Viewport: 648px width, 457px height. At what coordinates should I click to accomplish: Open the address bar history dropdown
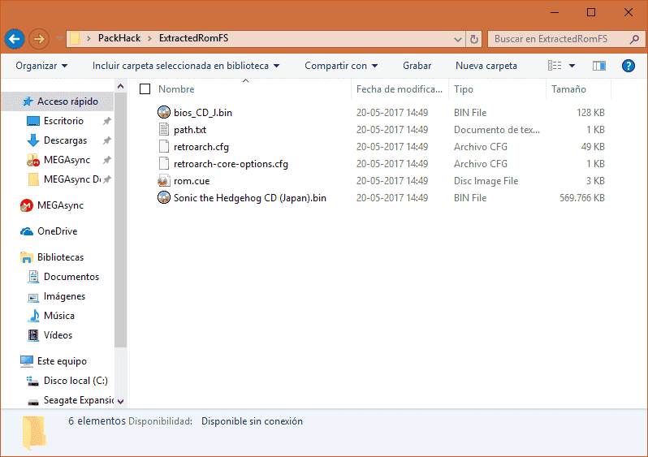[x=457, y=39]
